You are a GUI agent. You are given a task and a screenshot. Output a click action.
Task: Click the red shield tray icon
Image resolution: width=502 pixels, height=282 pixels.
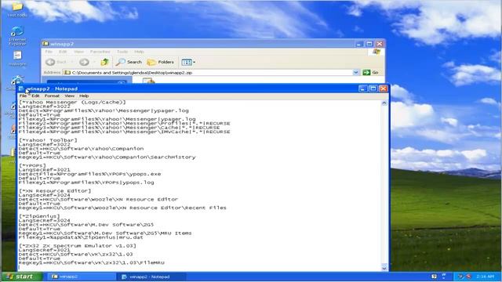[468, 277]
